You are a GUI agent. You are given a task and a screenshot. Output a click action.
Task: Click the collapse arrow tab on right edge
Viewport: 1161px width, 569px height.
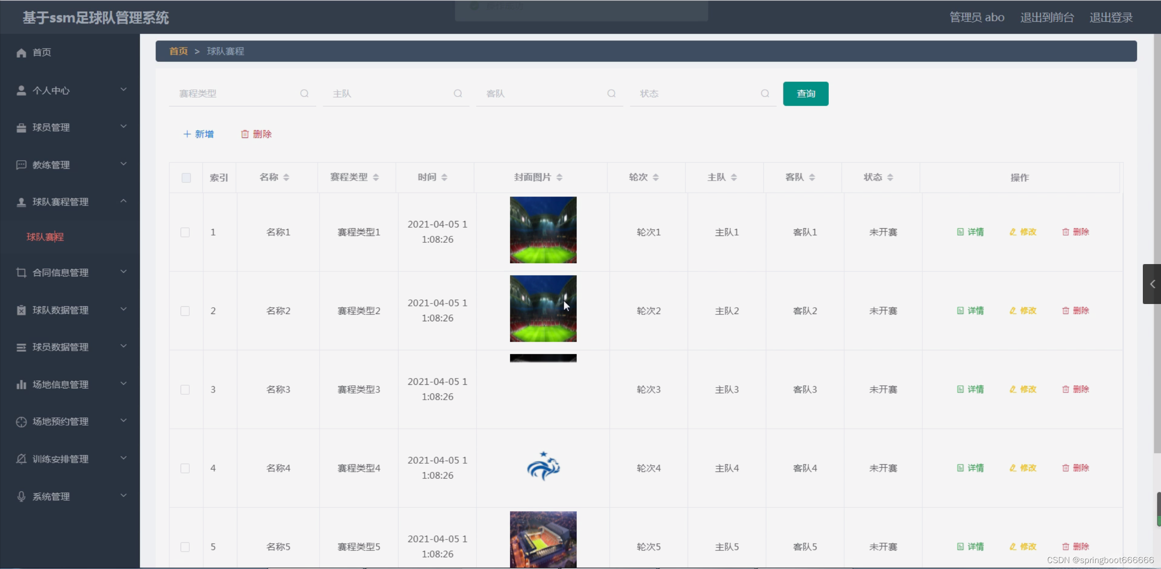click(x=1152, y=284)
